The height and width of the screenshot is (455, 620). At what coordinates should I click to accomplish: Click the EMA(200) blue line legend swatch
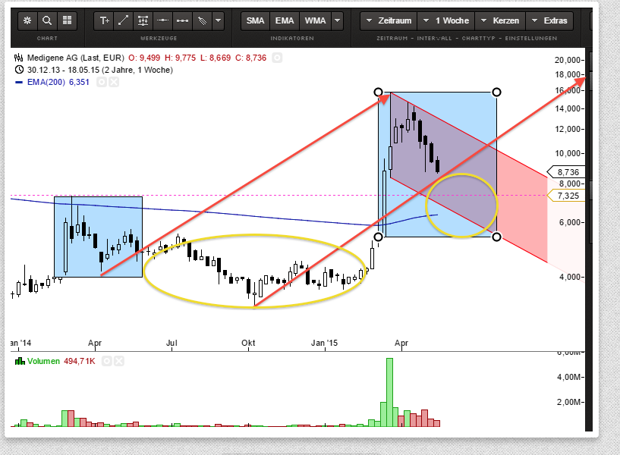[19, 82]
